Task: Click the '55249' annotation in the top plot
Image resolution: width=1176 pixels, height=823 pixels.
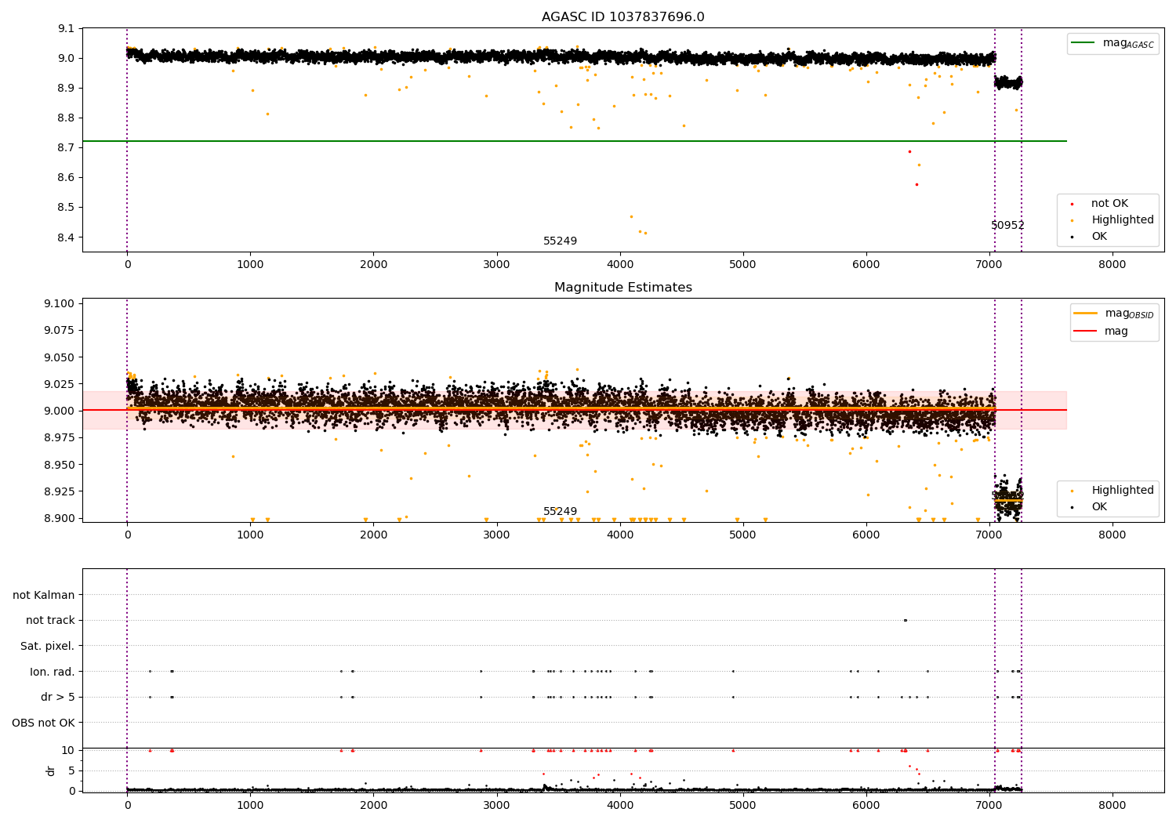Action: (560, 241)
